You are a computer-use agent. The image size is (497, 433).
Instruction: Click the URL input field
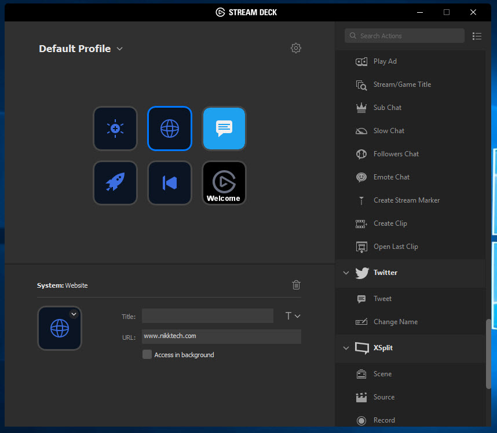(221, 336)
